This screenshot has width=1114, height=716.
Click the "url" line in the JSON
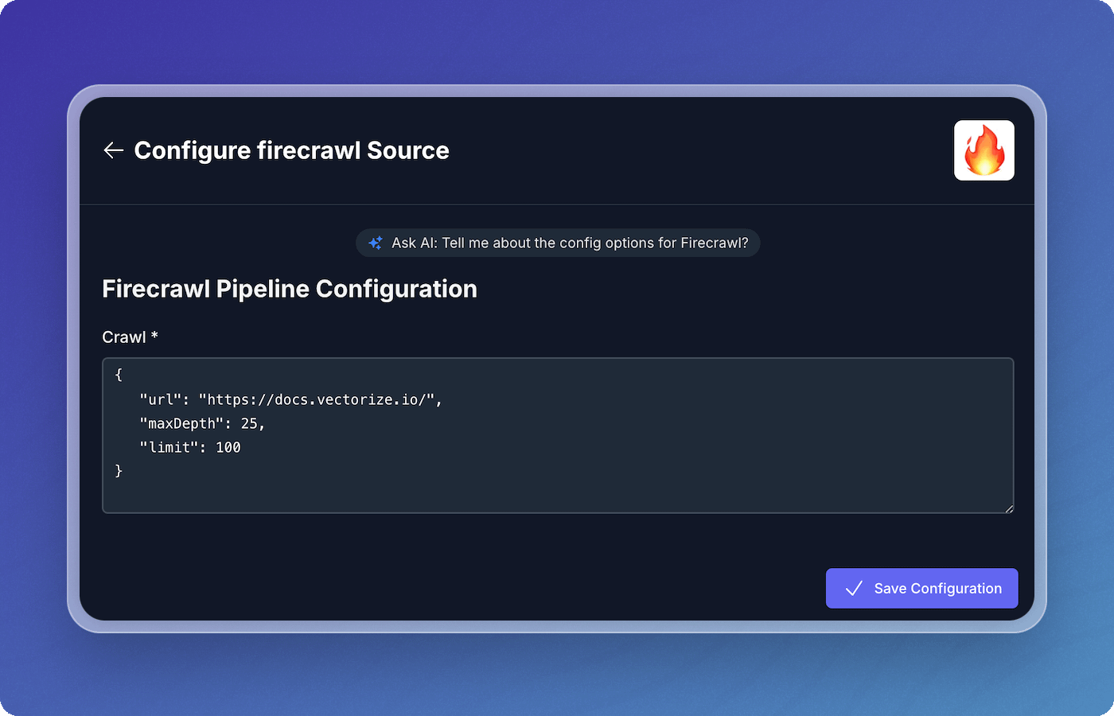coord(290,399)
